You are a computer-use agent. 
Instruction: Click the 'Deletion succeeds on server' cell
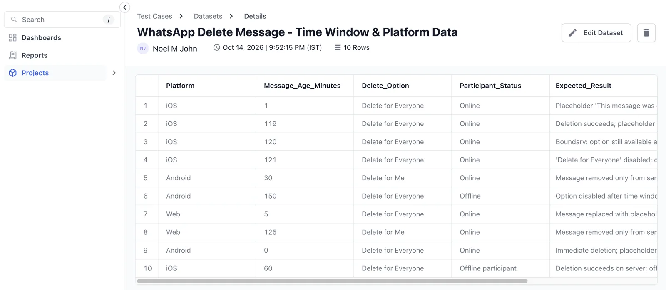[x=603, y=268]
